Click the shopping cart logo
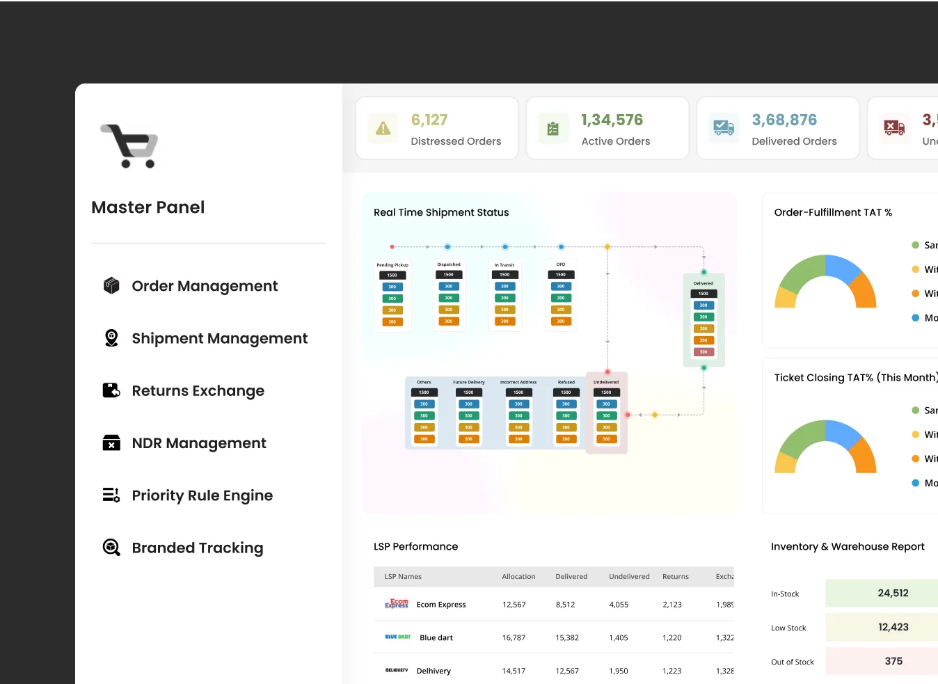Screen dimensions: 938x684 129,146
